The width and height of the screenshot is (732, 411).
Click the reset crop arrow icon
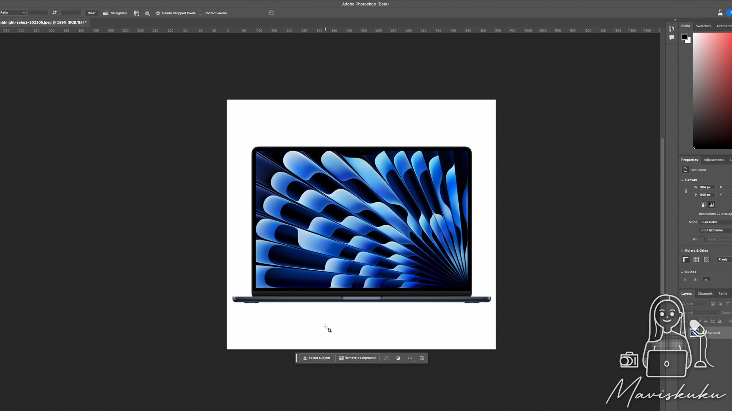tap(271, 13)
